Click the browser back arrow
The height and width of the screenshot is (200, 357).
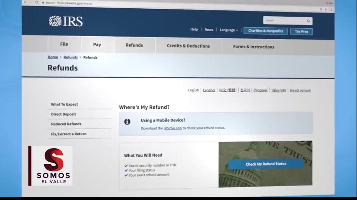pyautogui.click(x=25, y=2)
